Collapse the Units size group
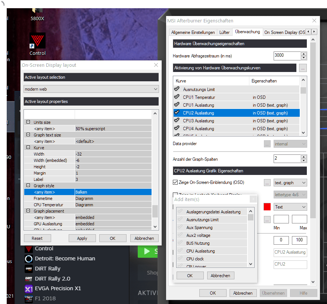The width and height of the screenshot is (327, 304). click(x=28, y=122)
